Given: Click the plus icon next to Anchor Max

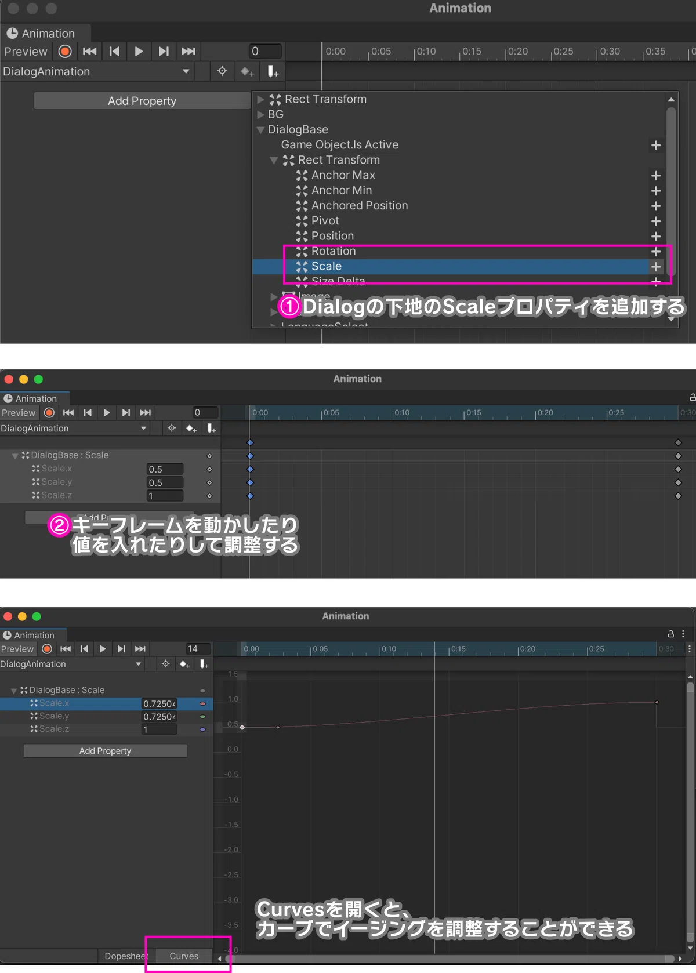Looking at the screenshot, I should [x=655, y=176].
